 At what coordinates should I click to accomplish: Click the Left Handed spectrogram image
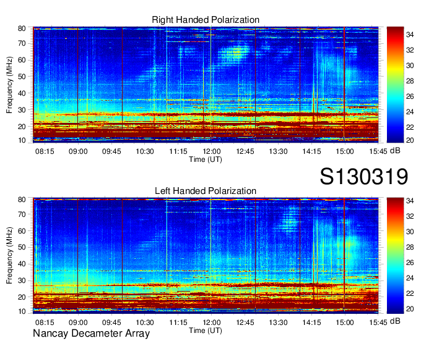206,256
